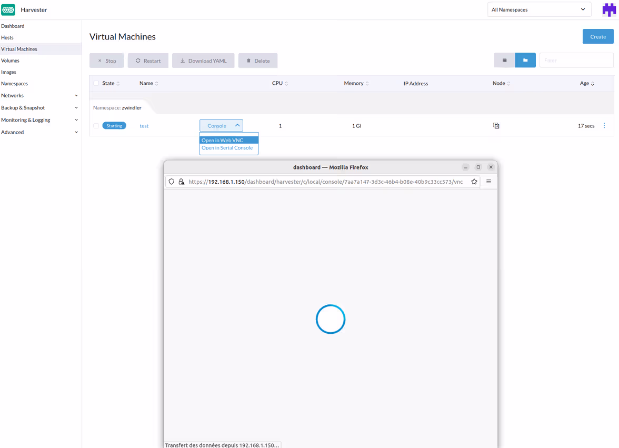The image size is (619, 448).
Task: Check the checkbox for test VM row
Action: click(96, 126)
